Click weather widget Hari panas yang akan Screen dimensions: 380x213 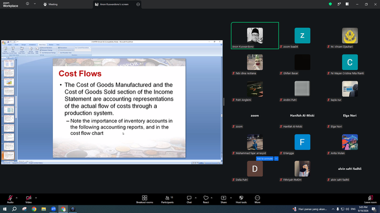[x=310, y=209]
